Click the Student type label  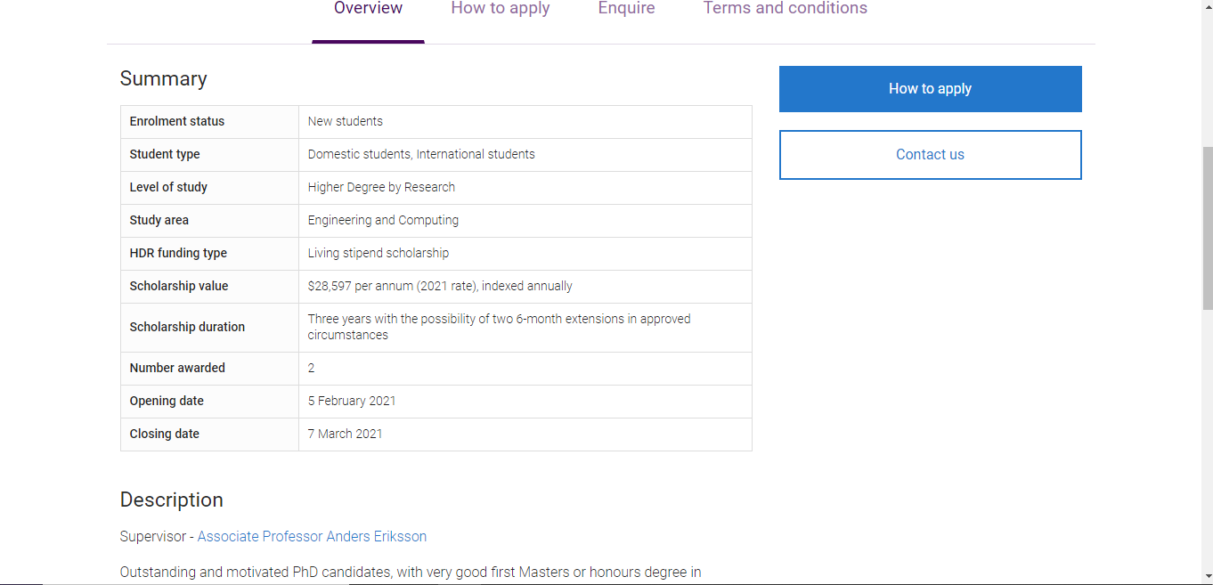[x=165, y=155]
